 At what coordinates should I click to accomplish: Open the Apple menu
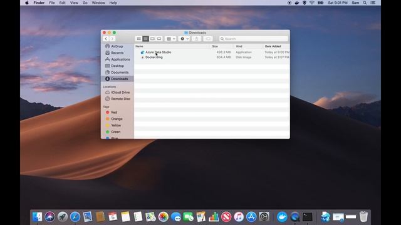click(x=27, y=2)
